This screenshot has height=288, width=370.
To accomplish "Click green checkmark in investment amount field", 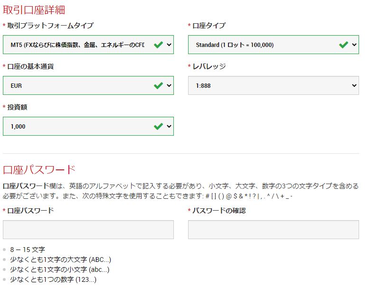I will point(158,126).
